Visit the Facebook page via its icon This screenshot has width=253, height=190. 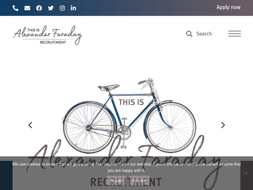(x=39, y=8)
